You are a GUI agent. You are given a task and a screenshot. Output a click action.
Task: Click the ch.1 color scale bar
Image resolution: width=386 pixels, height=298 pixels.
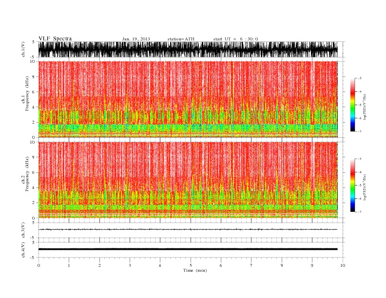352,105
